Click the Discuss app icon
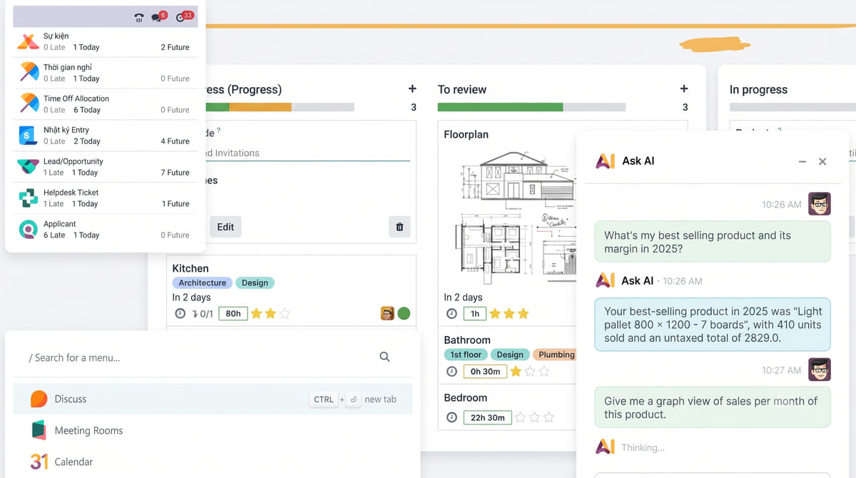The image size is (856, 478). tap(39, 399)
